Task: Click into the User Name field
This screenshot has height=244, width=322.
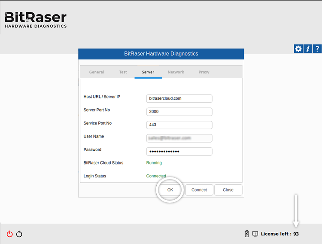Action: [179, 138]
